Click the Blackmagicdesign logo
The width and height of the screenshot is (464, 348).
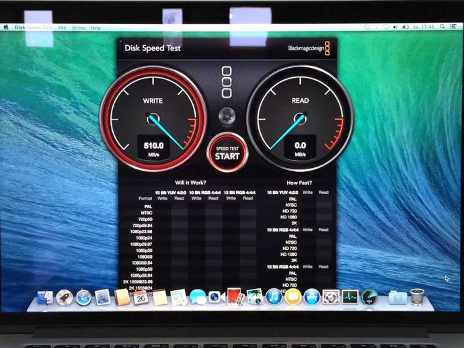point(309,48)
